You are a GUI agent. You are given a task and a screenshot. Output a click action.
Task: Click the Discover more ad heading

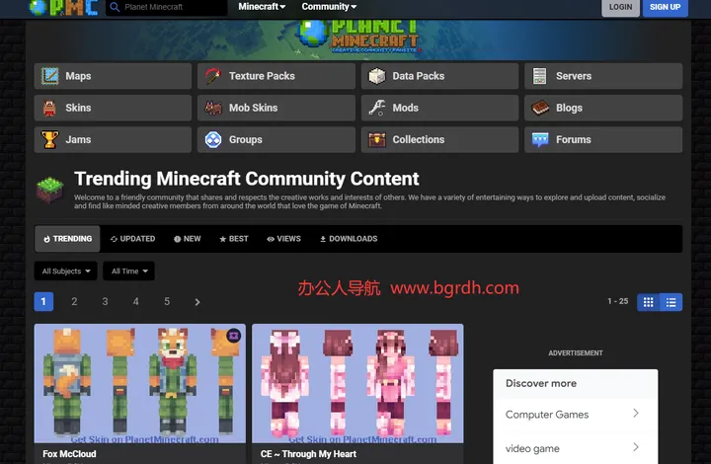(x=541, y=383)
